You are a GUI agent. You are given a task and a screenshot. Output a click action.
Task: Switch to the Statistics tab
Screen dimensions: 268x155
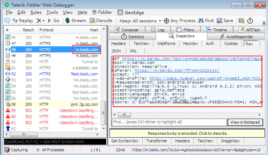(x=133, y=37)
